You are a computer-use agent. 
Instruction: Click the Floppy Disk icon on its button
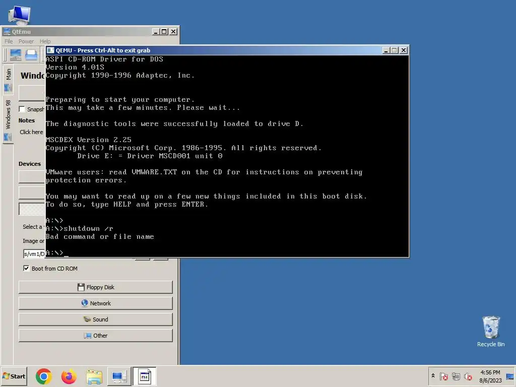click(x=81, y=287)
